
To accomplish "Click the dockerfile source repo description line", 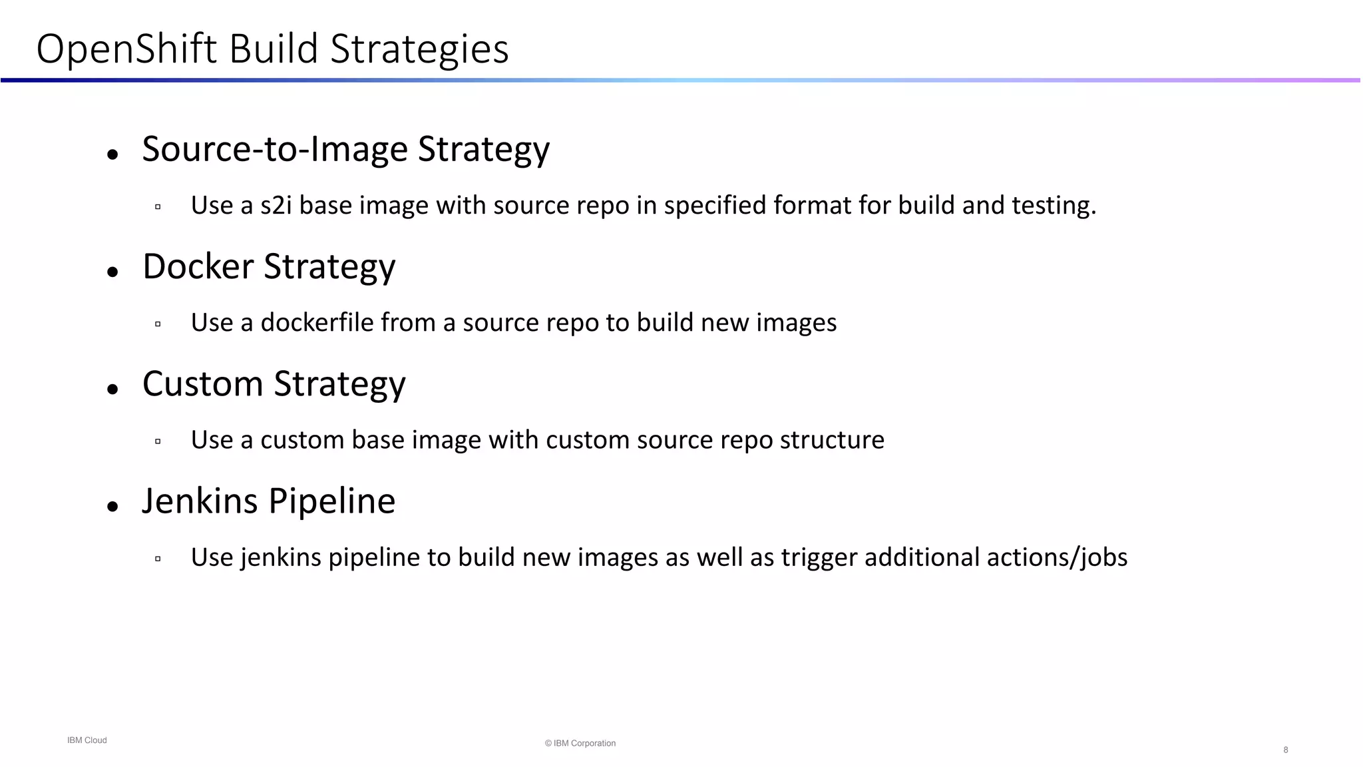I will [513, 322].
